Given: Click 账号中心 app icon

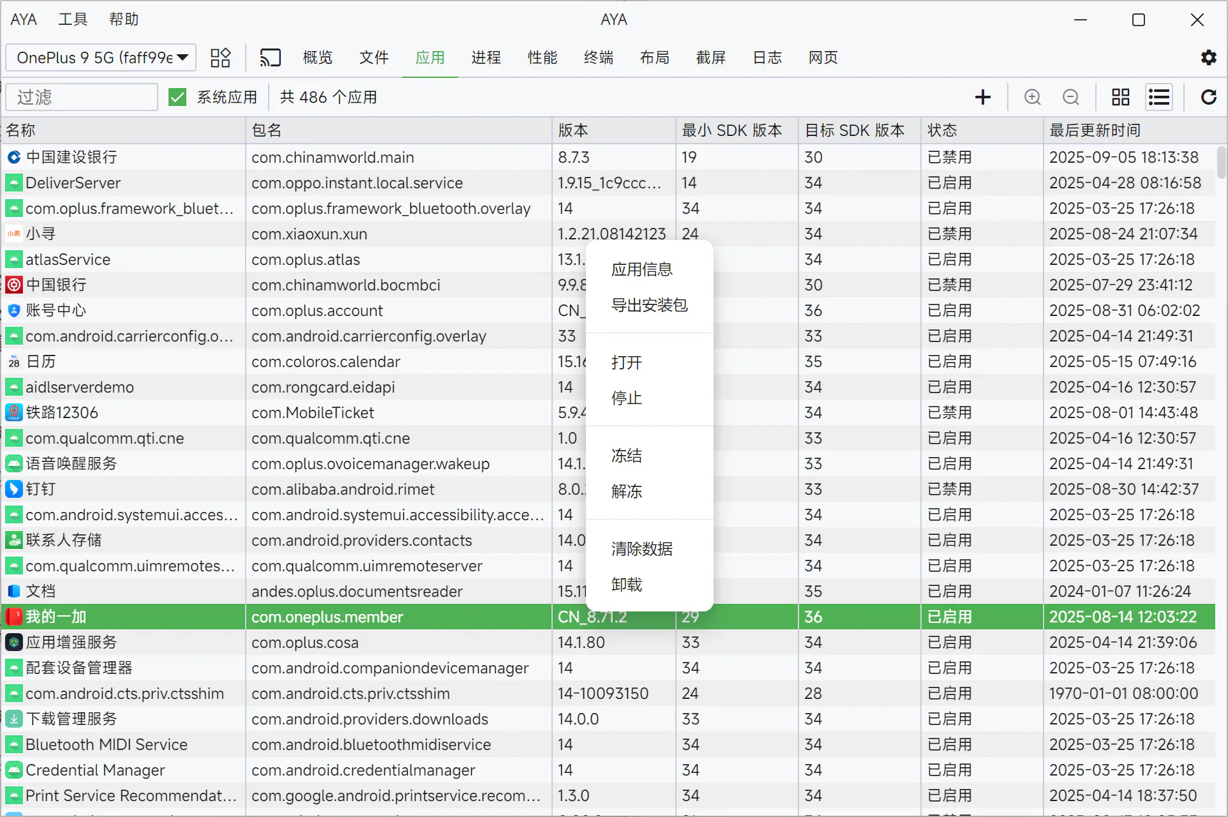Looking at the screenshot, I should pos(14,310).
